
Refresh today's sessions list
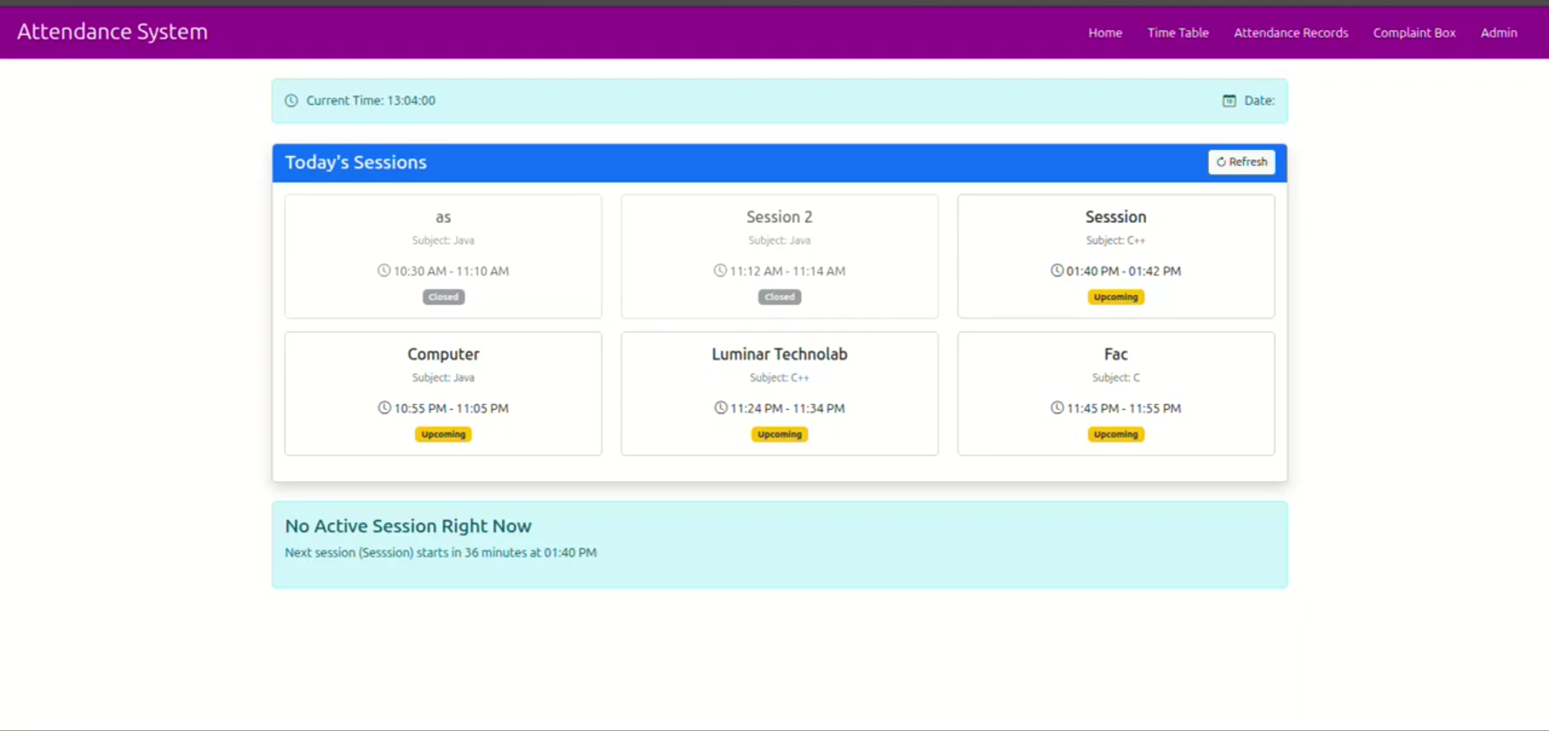tap(1241, 162)
